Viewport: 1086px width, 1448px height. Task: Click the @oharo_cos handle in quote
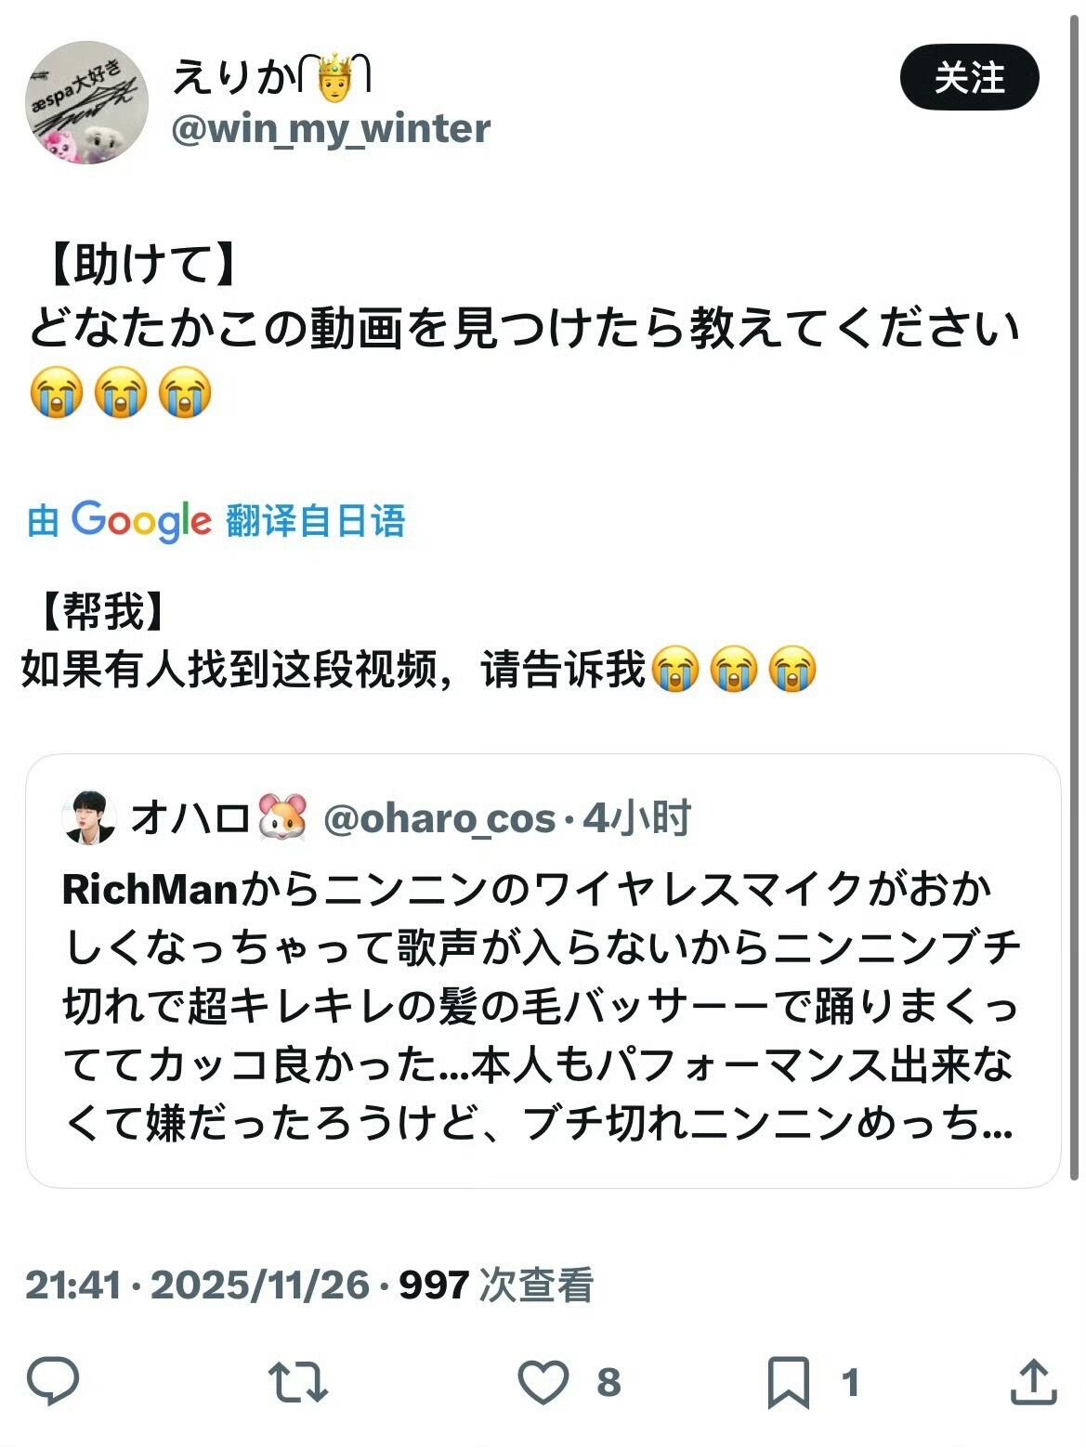pos(439,818)
